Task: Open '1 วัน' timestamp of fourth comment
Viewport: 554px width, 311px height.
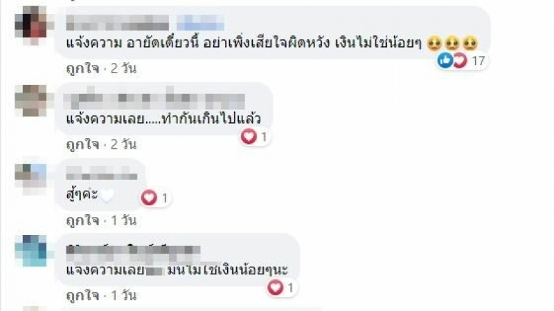Action: tap(124, 296)
